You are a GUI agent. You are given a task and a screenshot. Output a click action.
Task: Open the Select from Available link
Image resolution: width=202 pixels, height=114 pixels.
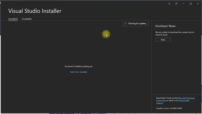click(79, 72)
